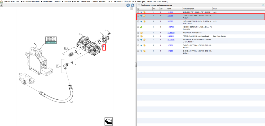Expand the row of part 84329004
Image resolution: width=265 pixels, height=126 pixels.
[x=138, y=40]
